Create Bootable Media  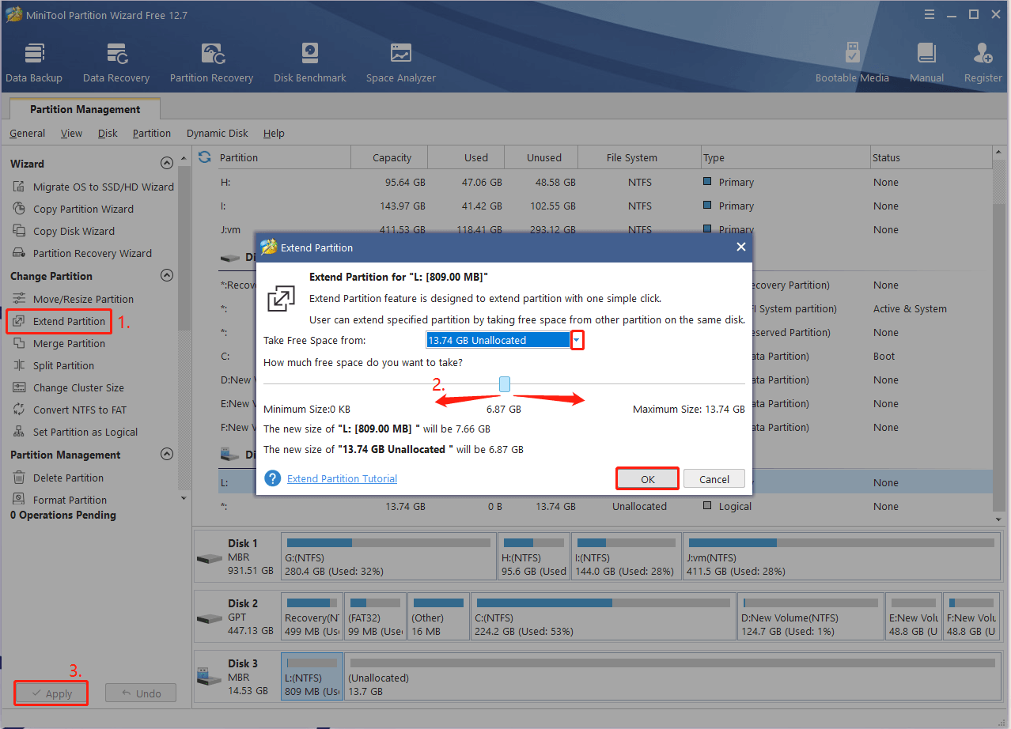852,63
